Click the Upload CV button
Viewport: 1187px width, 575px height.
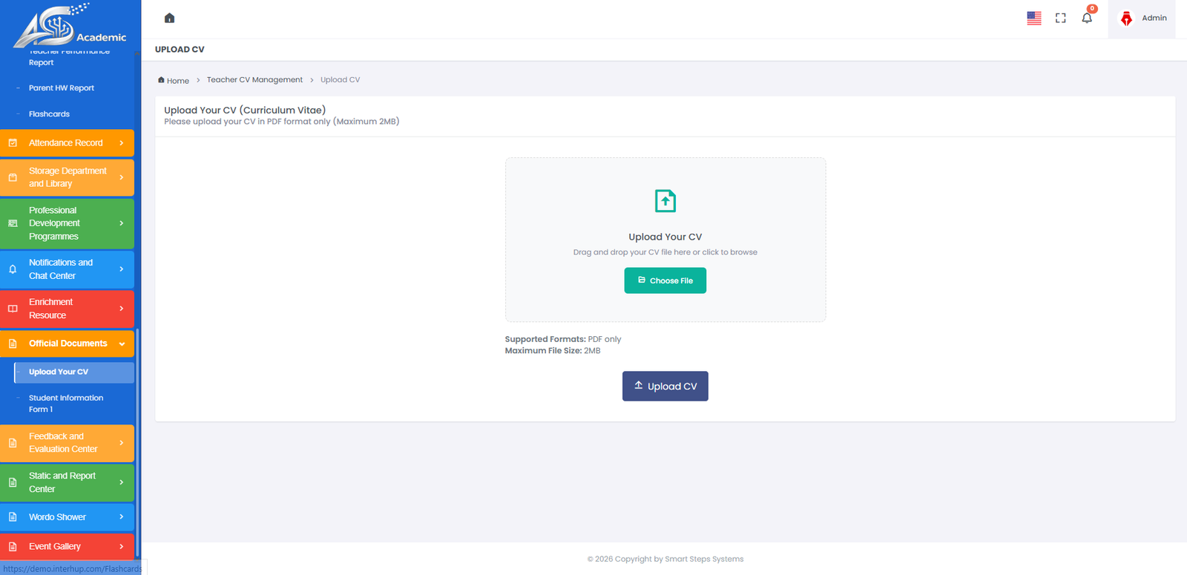coord(665,387)
